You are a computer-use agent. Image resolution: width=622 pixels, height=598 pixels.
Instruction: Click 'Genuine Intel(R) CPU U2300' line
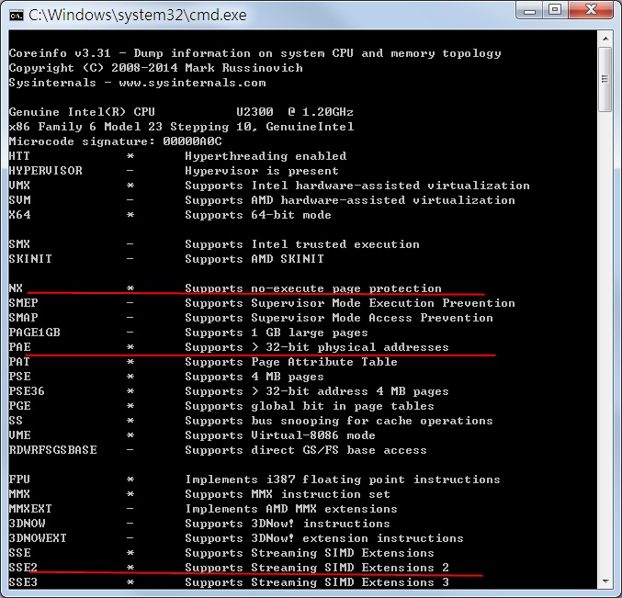point(181,112)
